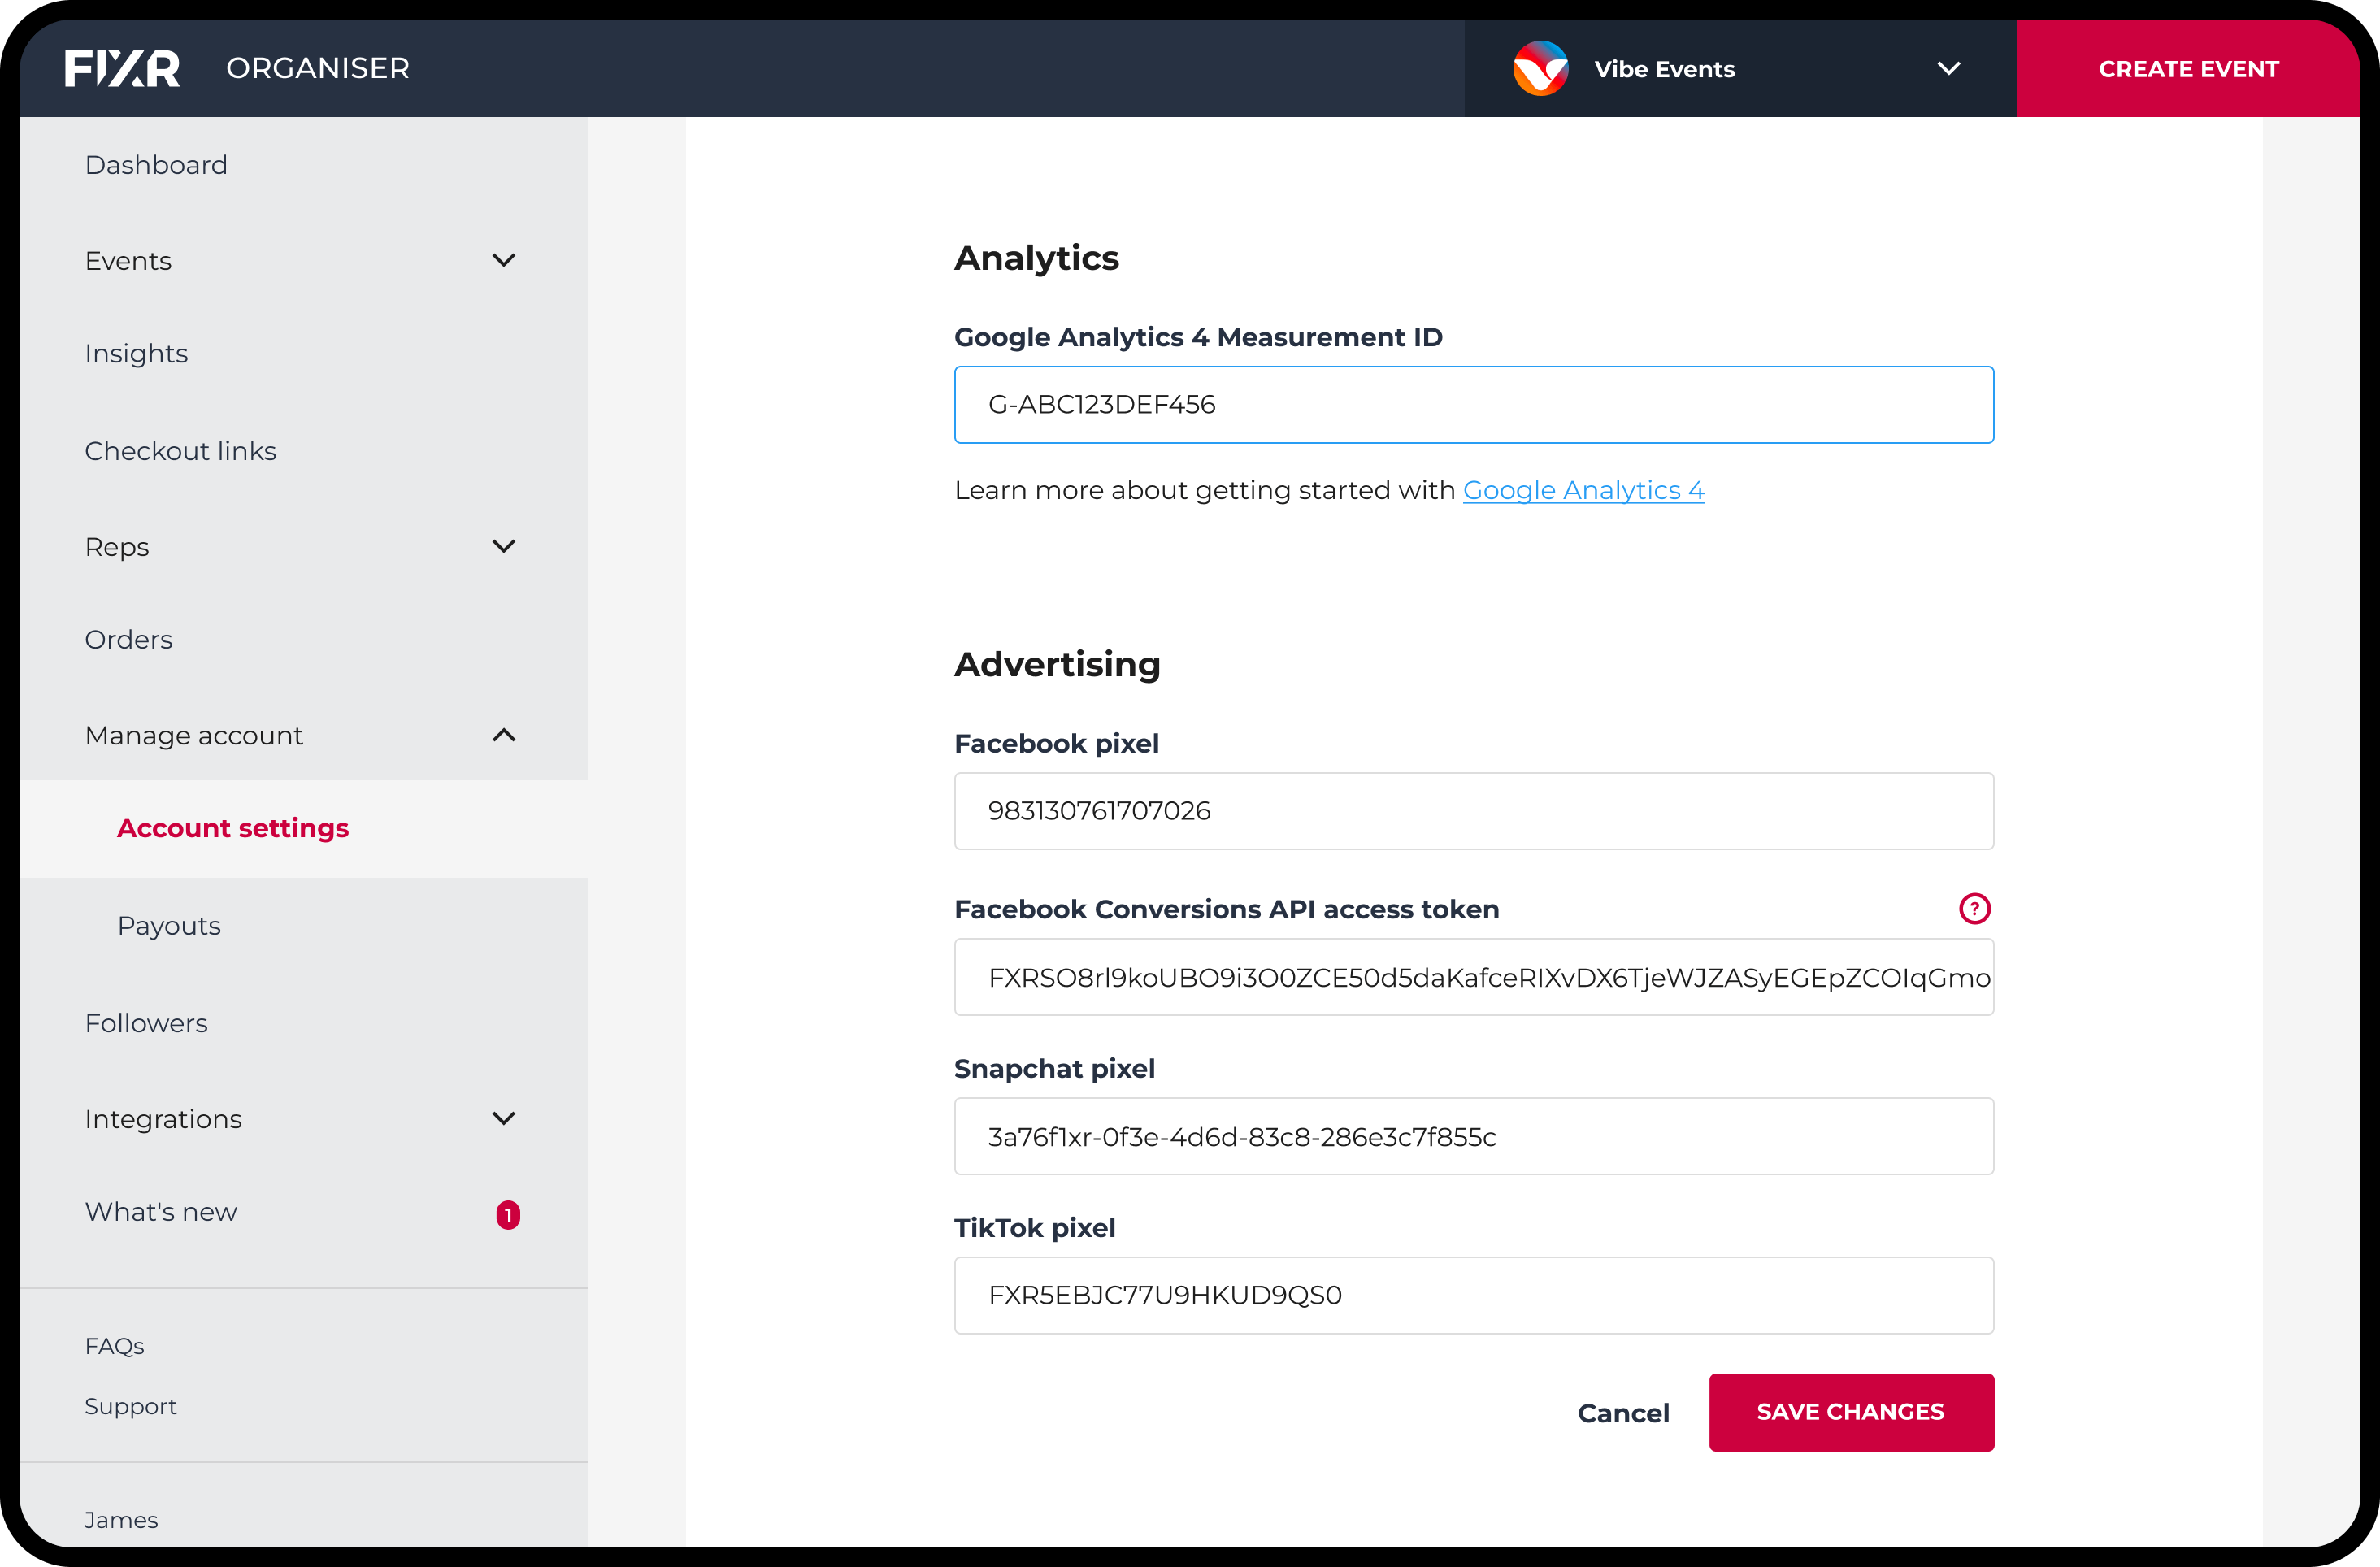Click the Vibe Events avatar logo
The height and width of the screenshot is (1567, 2380).
pyautogui.click(x=1540, y=68)
